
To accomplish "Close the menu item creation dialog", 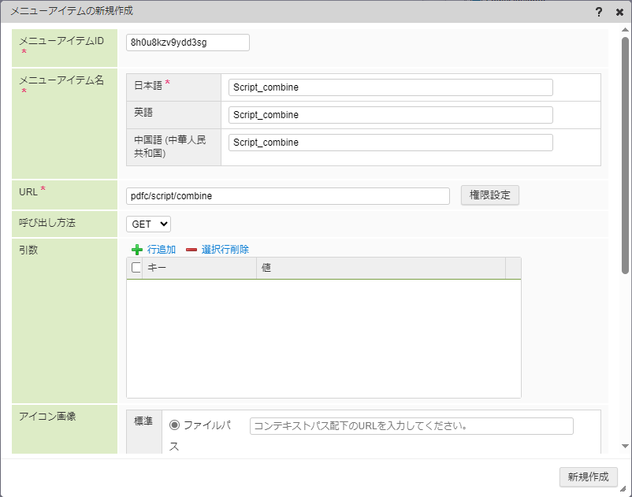I will (619, 12).
